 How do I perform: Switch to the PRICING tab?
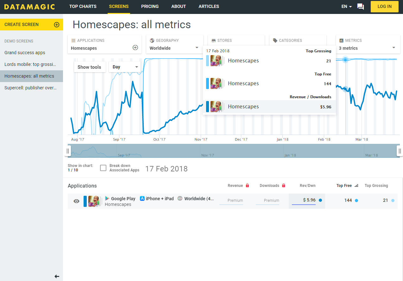[x=150, y=6]
